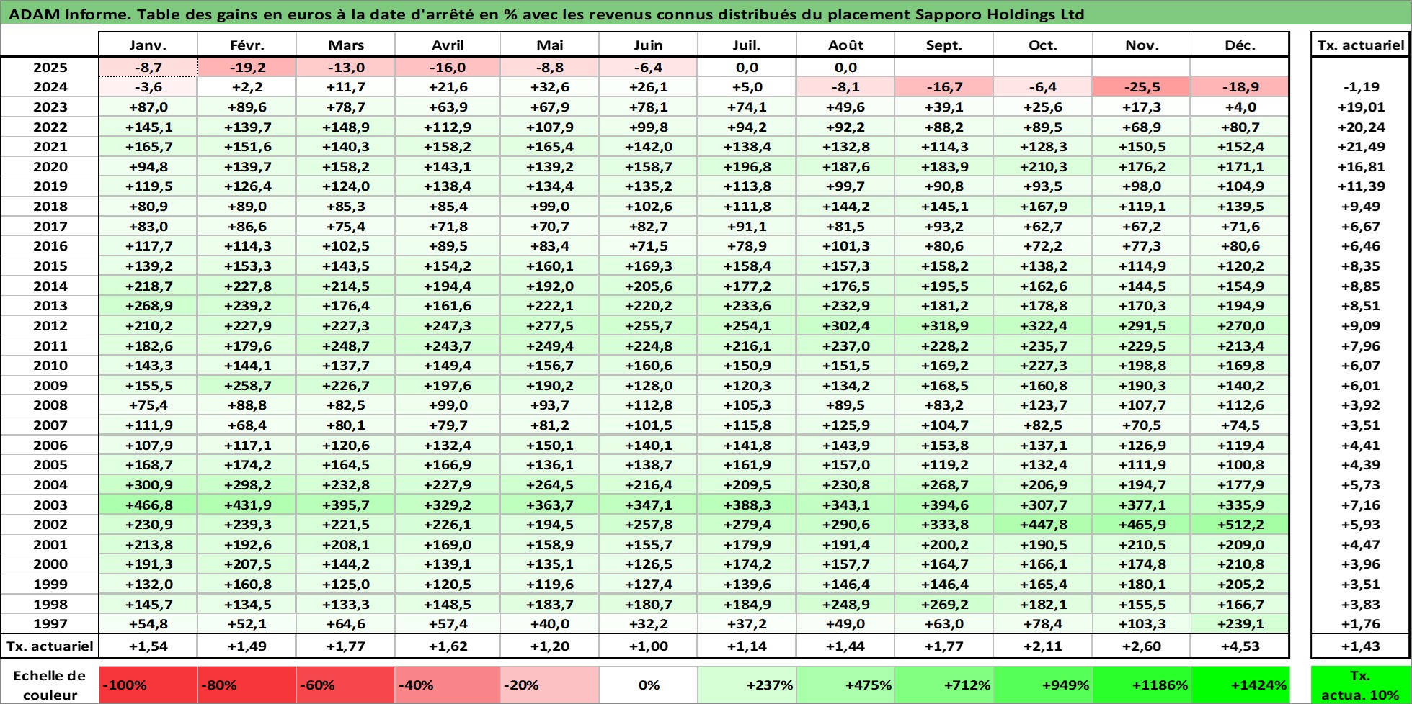
Task: Click the Tx. actuariel column header at top right
Action: (1361, 45)
